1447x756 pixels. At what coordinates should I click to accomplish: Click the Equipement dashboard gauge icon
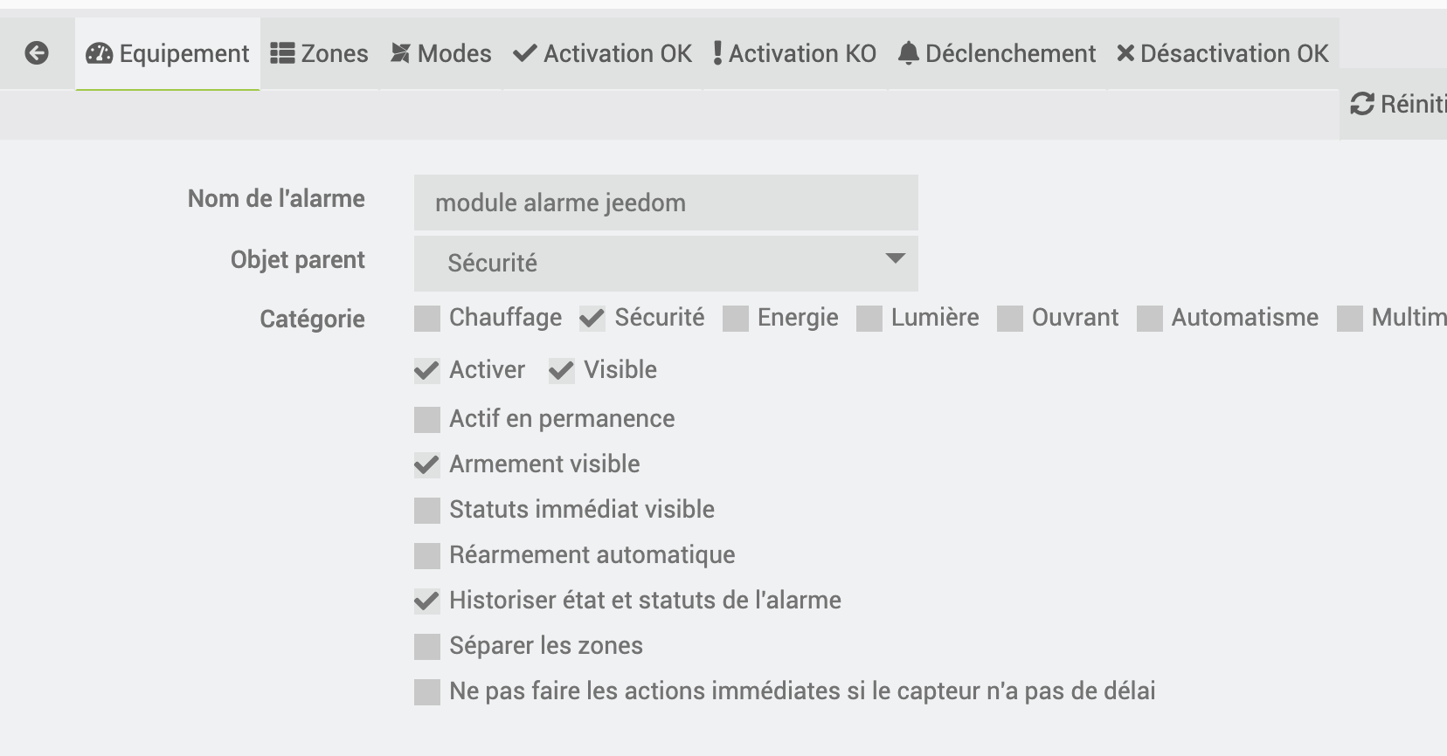pos(99,53)
